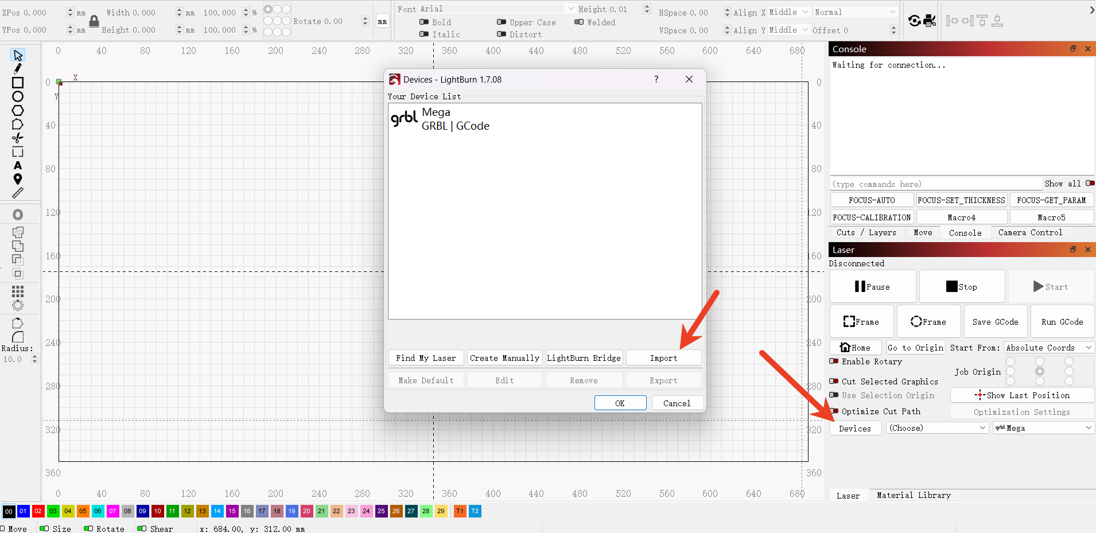The height and width of the screenshot is (533, 1096).
Task: Click the mm units toggle button
Action: [382, 21]
